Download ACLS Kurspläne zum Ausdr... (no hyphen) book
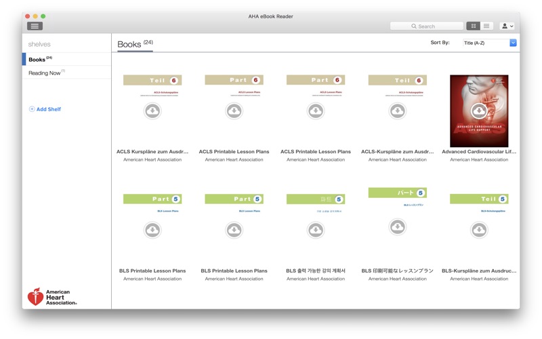The width and height of the screenshot is (542, 339). [152, 111]
